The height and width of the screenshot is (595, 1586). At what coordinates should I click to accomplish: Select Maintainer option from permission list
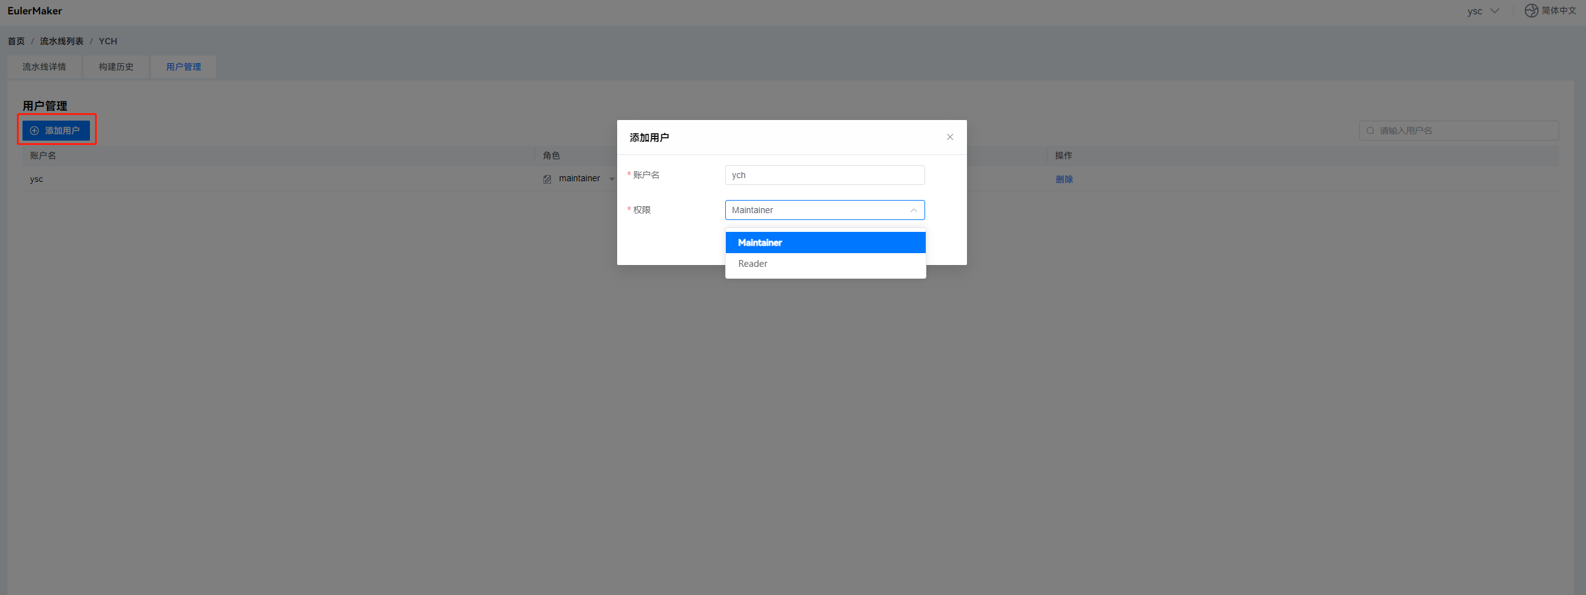point(825,242)
